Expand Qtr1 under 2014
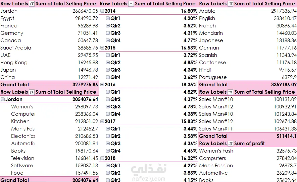The image size is (297, 182). (108, 18)
